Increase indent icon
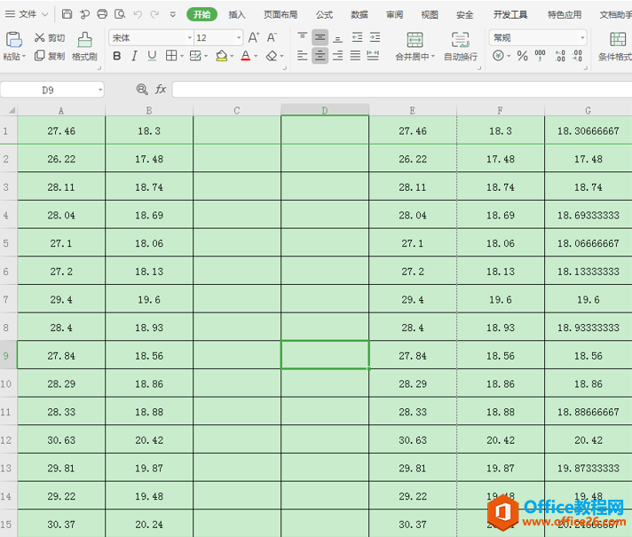The width and height of the screenshot is (632, 537). point(375,37)
